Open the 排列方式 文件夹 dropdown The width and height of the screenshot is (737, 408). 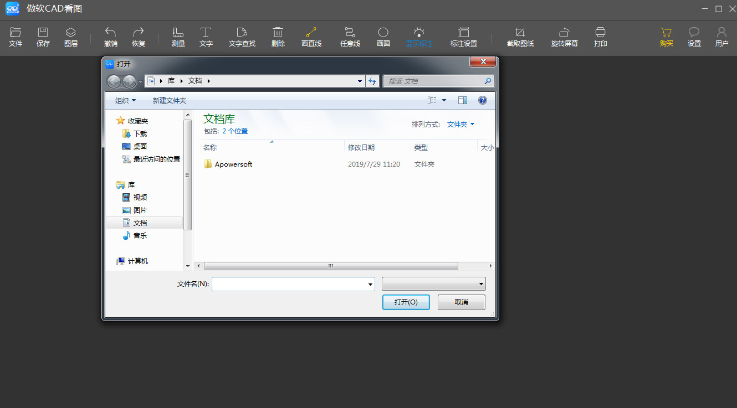click(x=461, y=125)
